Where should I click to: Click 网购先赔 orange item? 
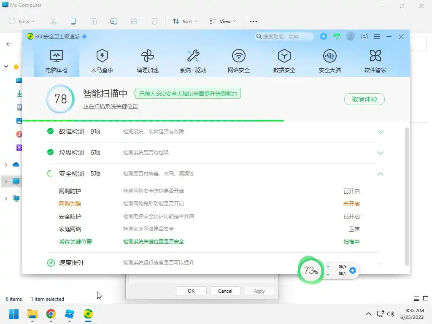[x=70, y=204]
